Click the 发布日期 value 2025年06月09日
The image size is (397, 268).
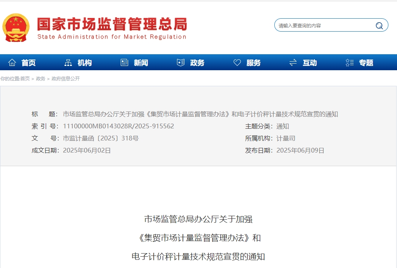coord(300,151)
